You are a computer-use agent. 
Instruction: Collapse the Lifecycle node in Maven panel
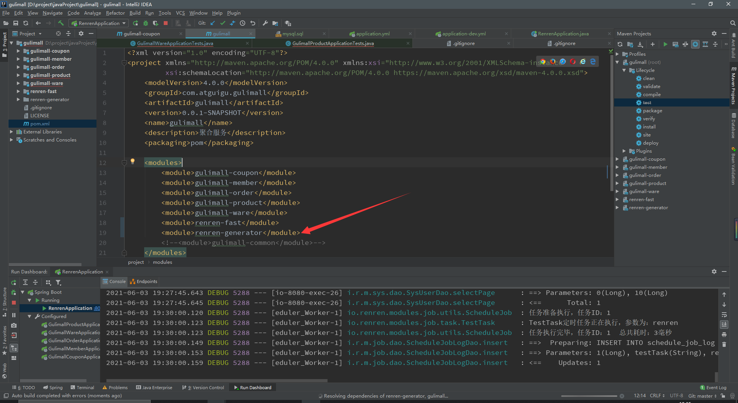[x=624, y=70]
